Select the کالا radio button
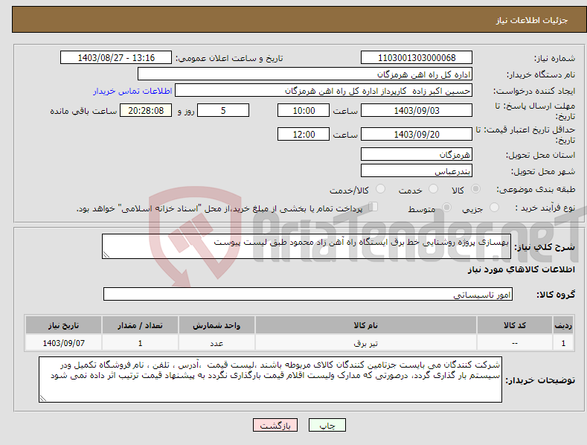The height and width of the screenshot is (445, 587). point(476,189)
